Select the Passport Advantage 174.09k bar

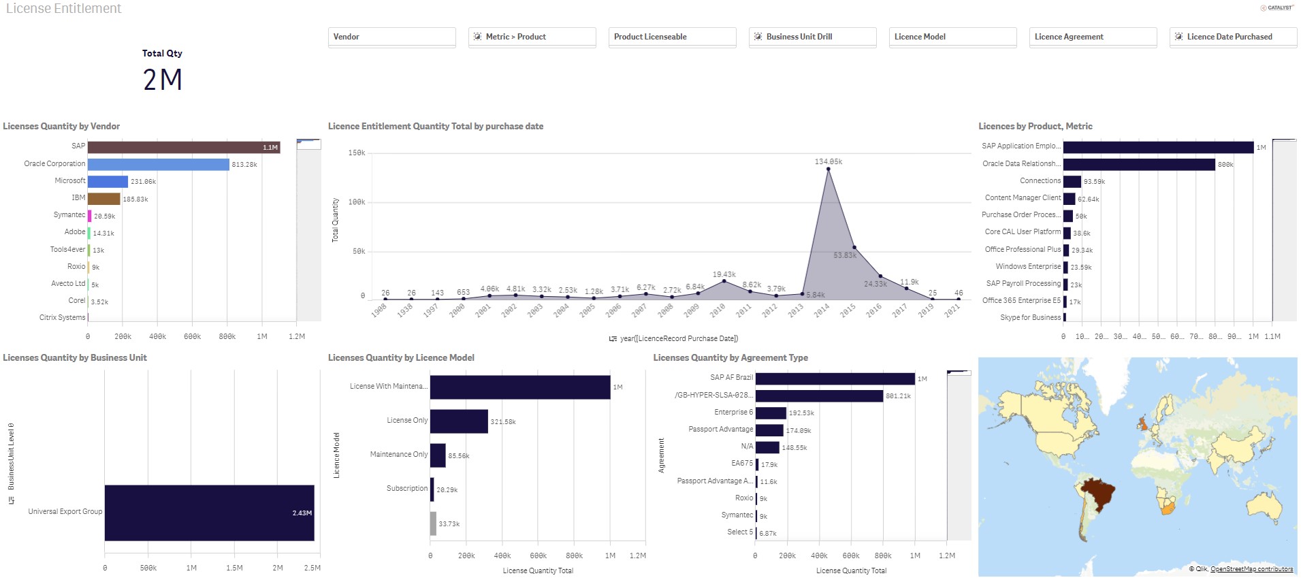(769, 430)
